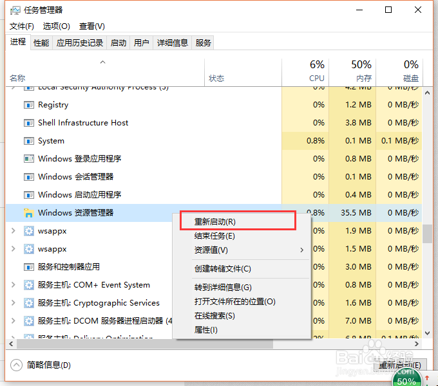Image resolution: width=438 pixels, height=386 pixels.
Task: Click sort arrow above 名称 column
Action: (x=103, y=62)
